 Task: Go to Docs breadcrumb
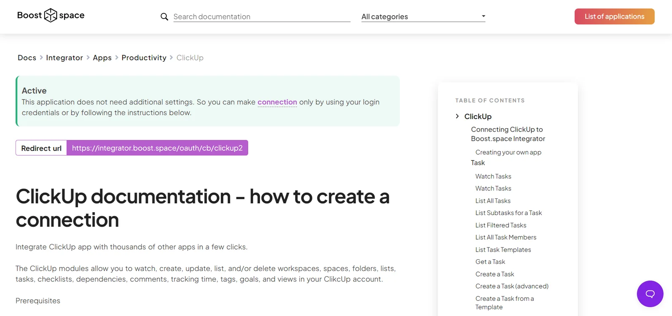coord(27,58)
